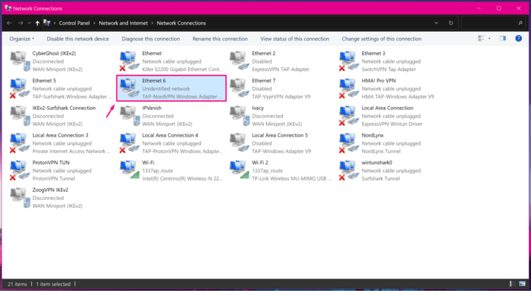Click the search magnifier icon

[x=520, y=23]
